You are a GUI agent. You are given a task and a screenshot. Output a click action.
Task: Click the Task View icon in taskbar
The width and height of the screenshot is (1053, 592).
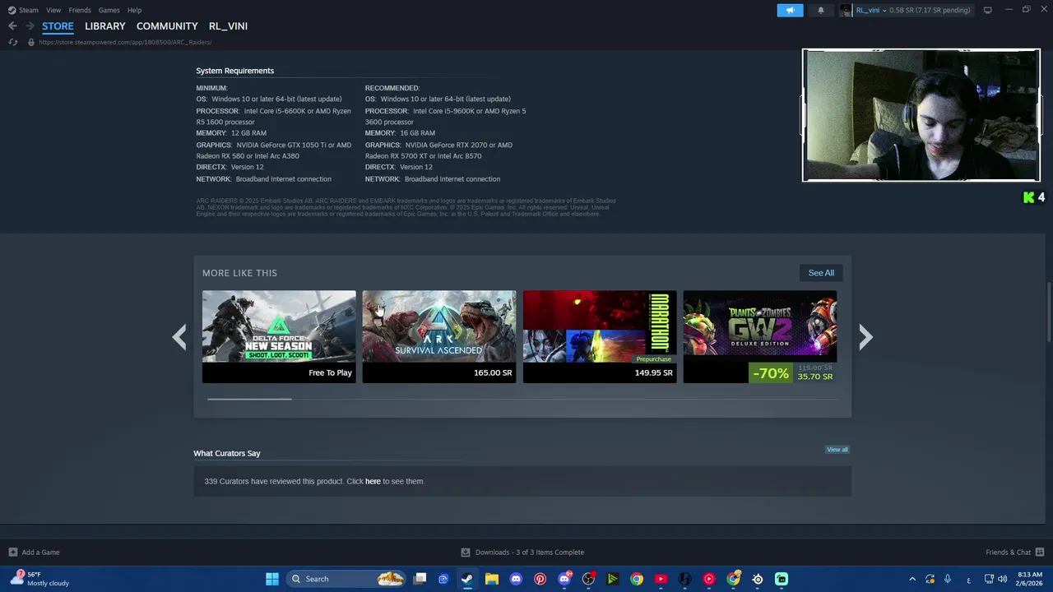(x=420, y=579)
